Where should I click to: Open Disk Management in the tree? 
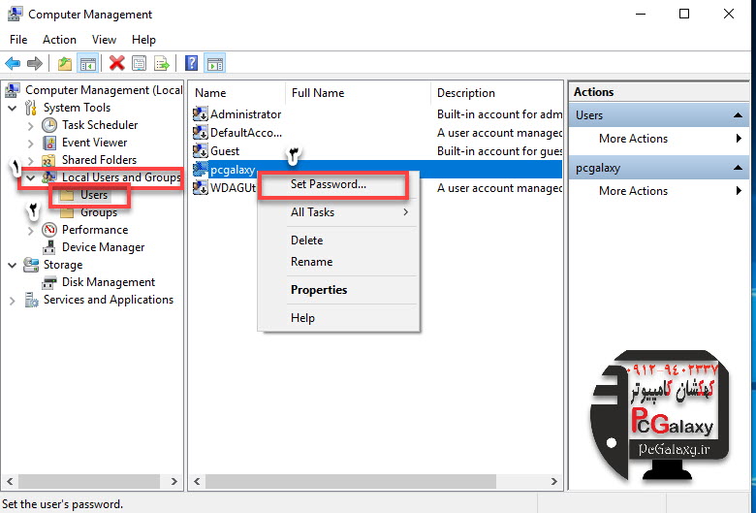(108, 282)
